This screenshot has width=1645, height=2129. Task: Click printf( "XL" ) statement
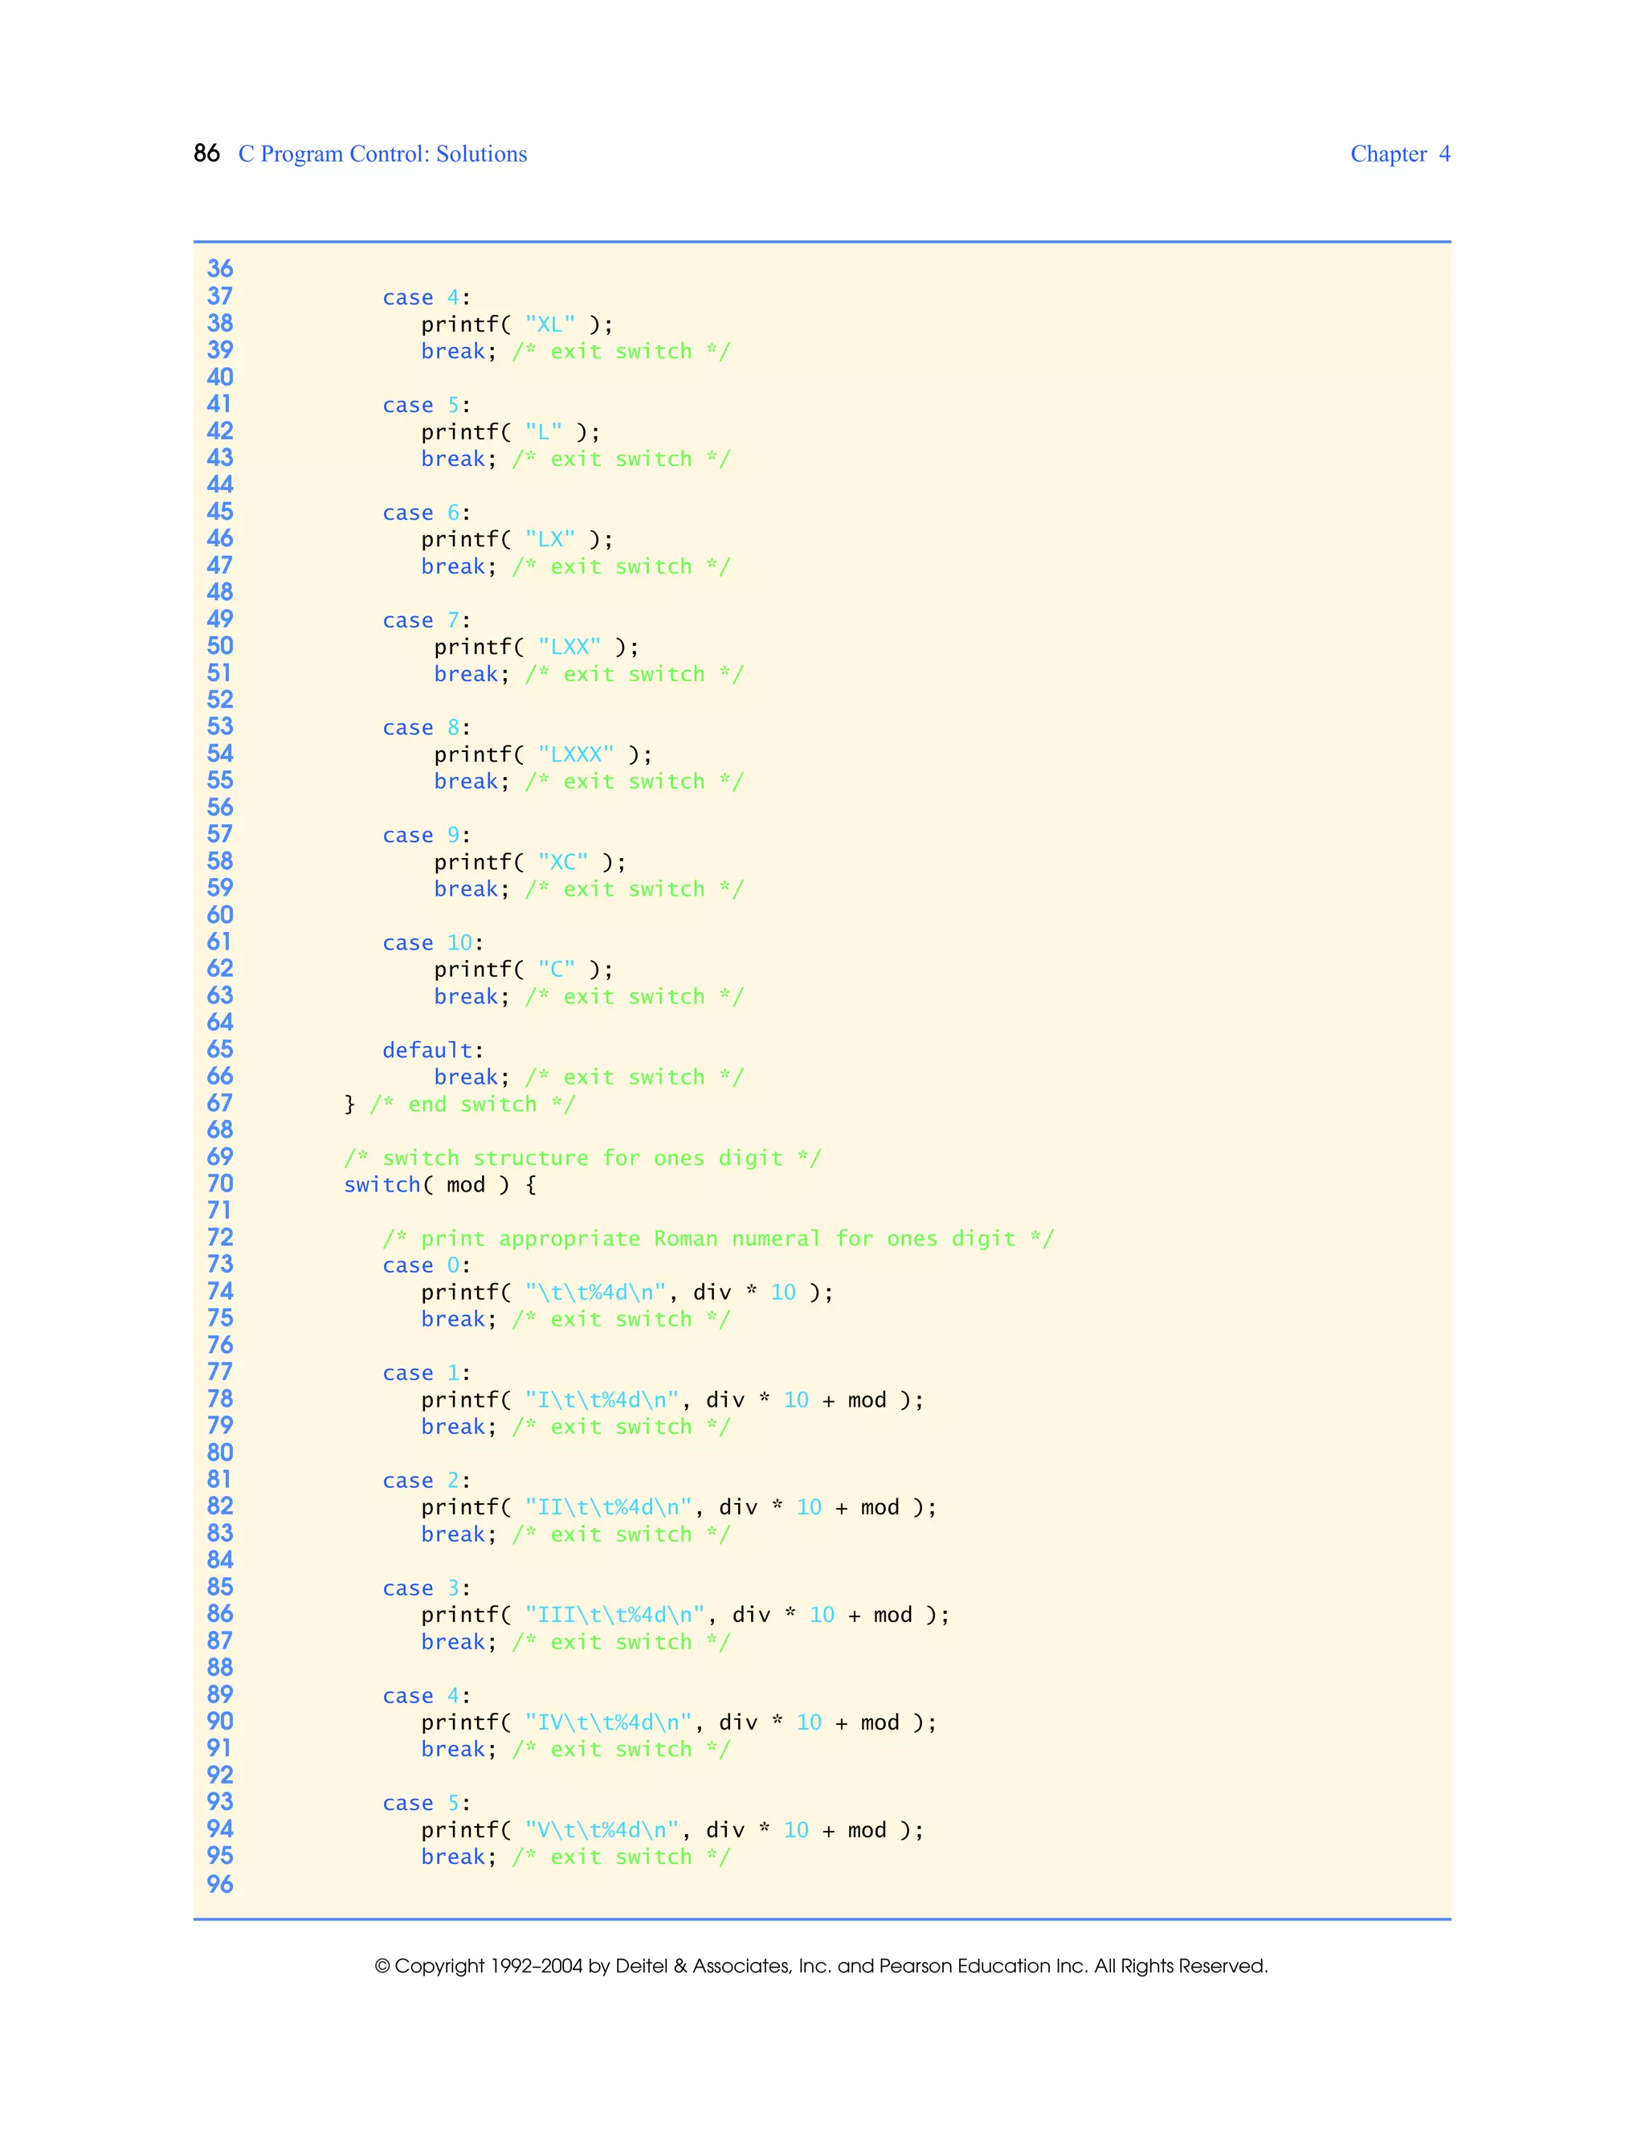click(517, 325)
